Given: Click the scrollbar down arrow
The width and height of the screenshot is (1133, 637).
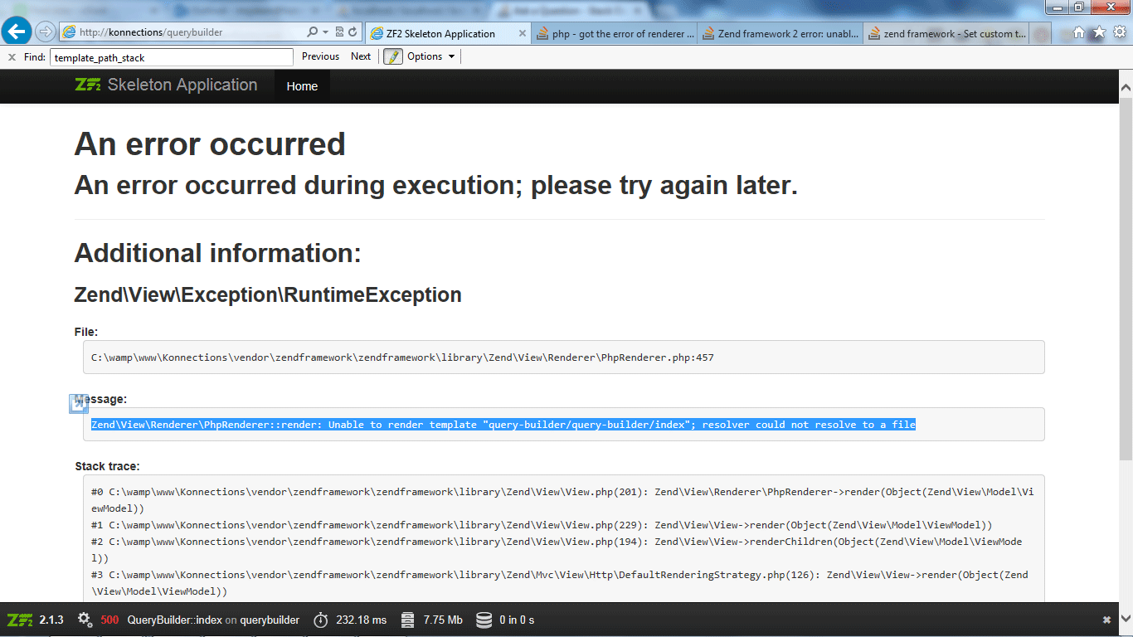Looking at the screenshot, I should pos(1126,620).
